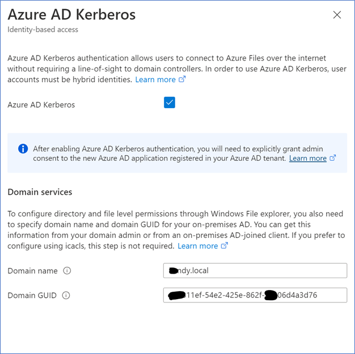This screenshot has width=355, height=354.
Task: Open Learn more link about admin consent
Action: [x=308, y=158]
